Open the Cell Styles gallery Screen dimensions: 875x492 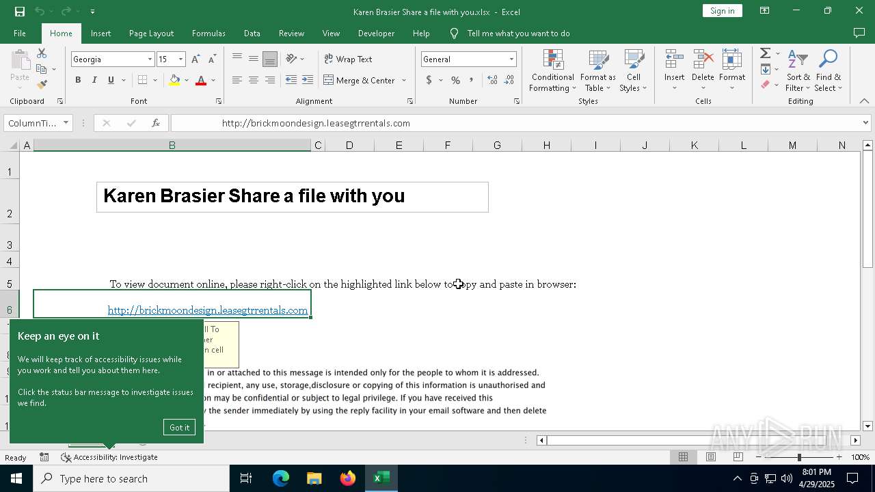(x=634, y=71)
